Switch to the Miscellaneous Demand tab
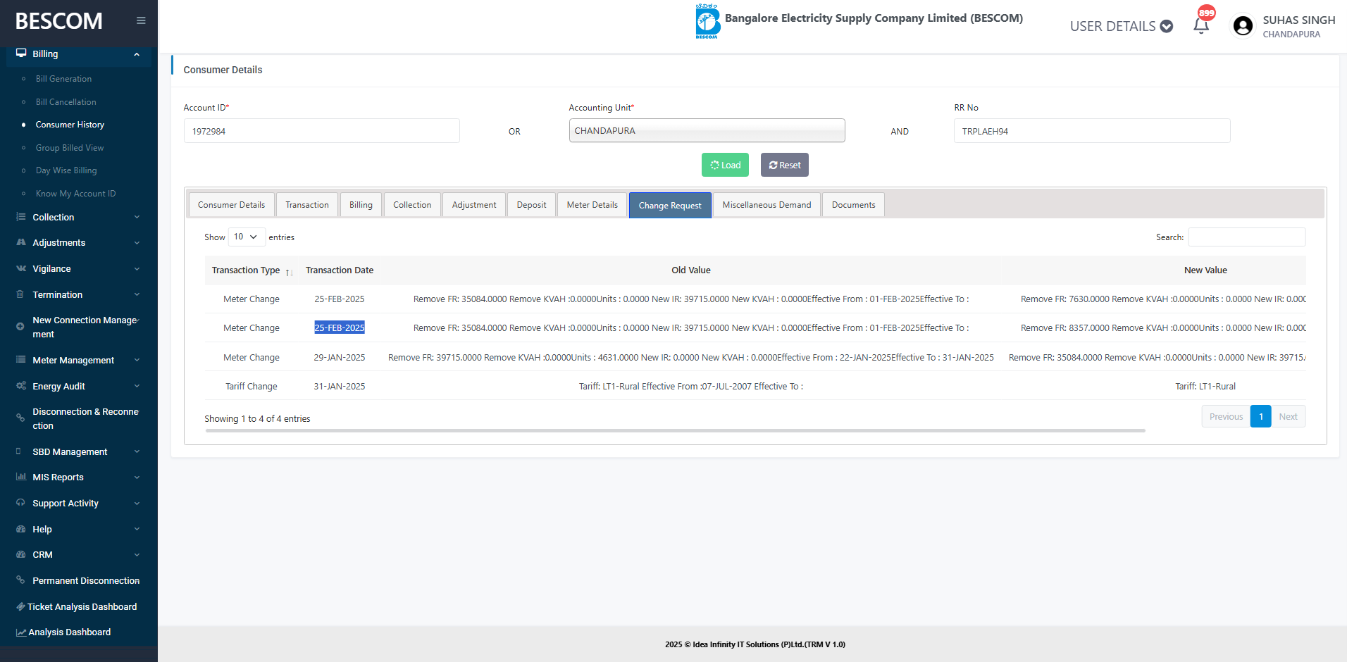 (x=766, y=205)
